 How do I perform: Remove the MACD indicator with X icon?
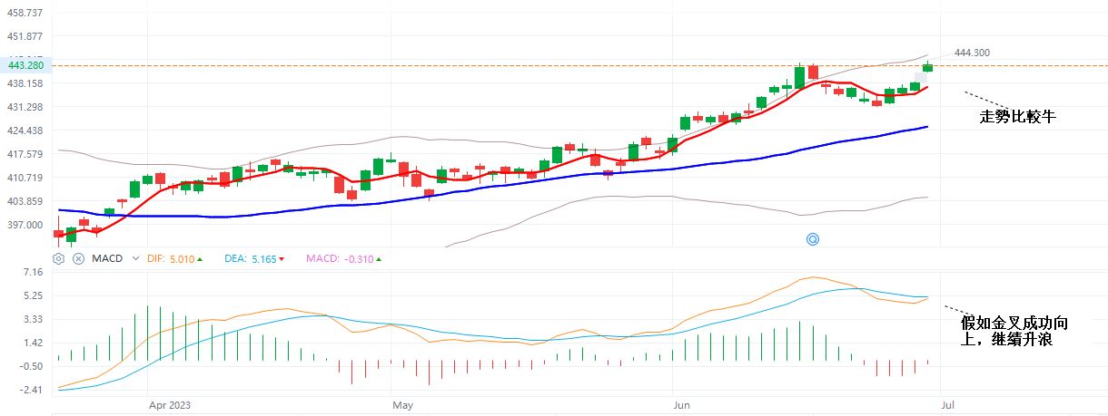78,258
